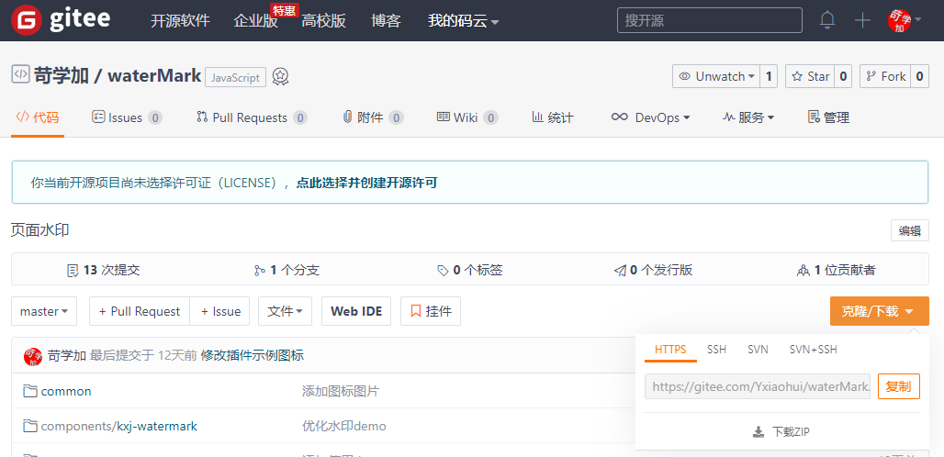Click commit message 优化水印demo
This screenshot has width=944, height=457.
[x=343, y=427]
